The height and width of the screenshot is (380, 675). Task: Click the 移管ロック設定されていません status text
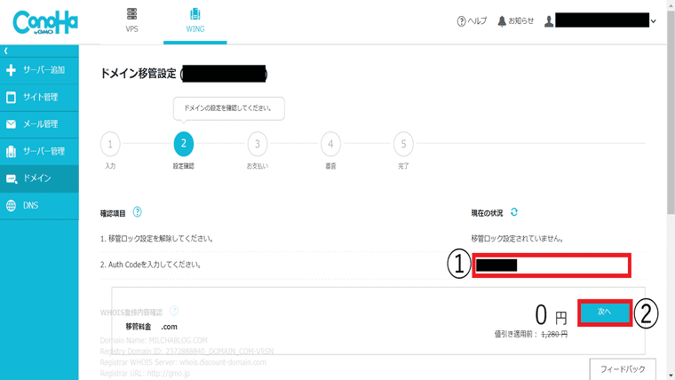point(517,239)
